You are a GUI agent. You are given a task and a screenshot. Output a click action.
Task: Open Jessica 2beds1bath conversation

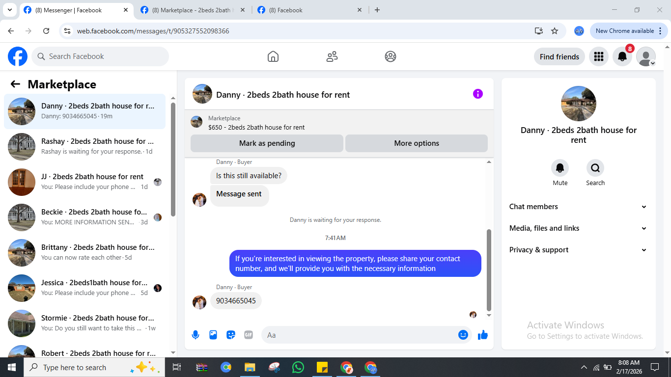point(85,288)
